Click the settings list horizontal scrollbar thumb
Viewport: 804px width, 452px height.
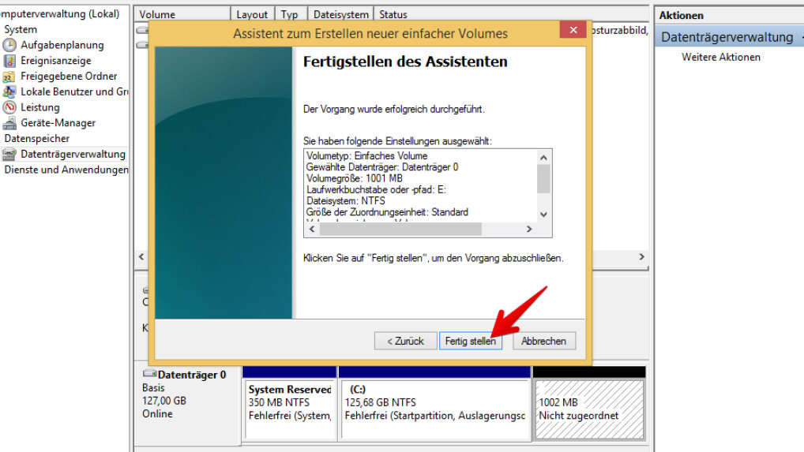pyautogui.click(x=400, y=229)
